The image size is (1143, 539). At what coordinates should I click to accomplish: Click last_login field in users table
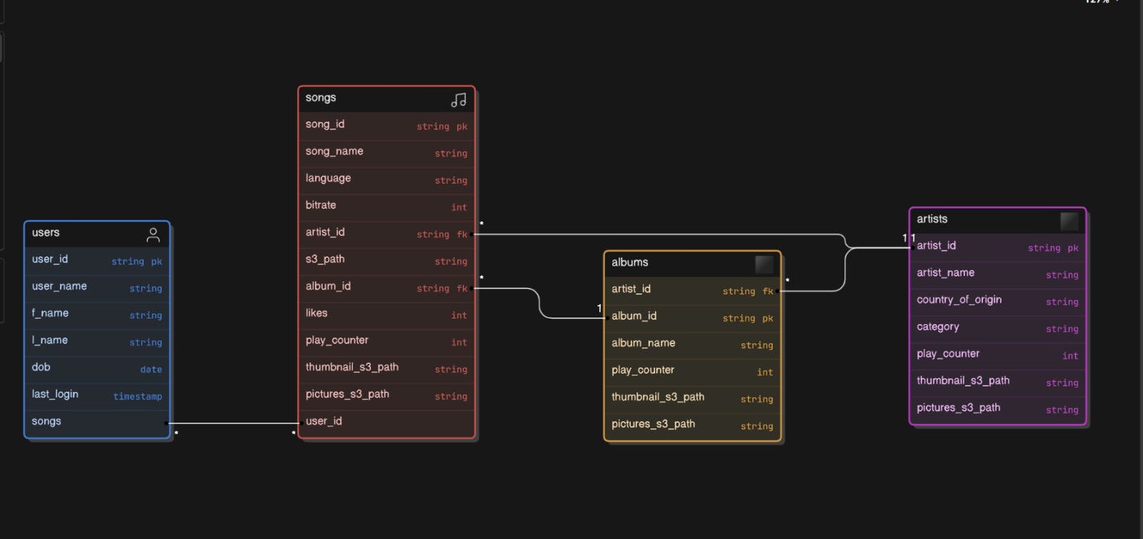tap(97, 396)
